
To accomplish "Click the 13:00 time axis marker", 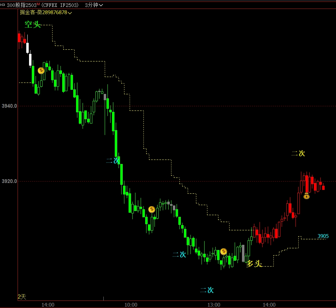I will [x=214, y=305].
